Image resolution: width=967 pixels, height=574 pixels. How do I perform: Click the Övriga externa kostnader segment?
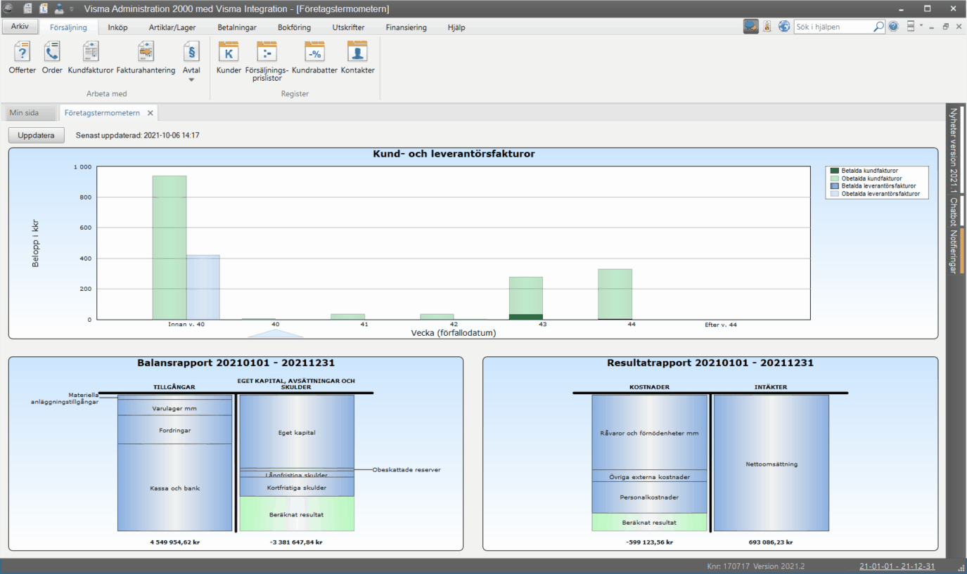coord(649,476)
